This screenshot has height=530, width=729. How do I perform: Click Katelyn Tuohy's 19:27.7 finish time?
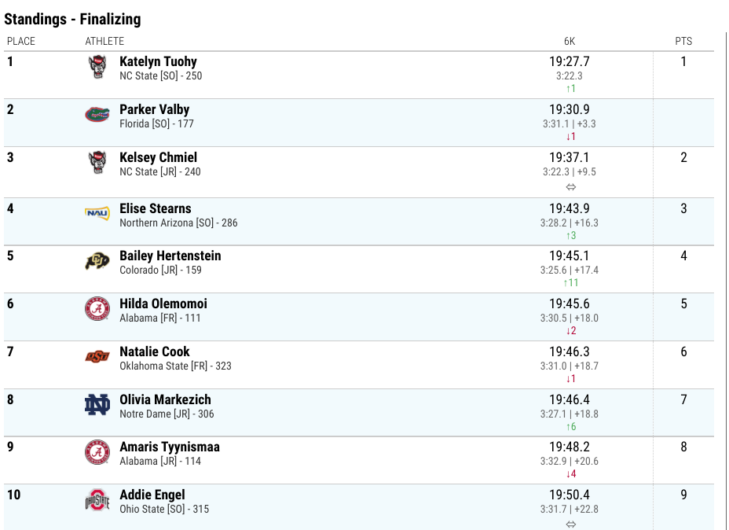point(570,61)
